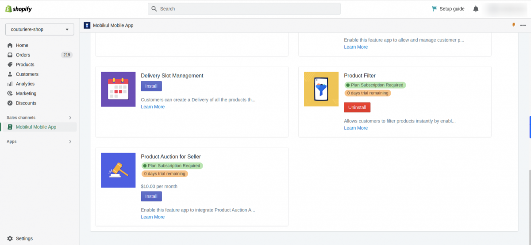The height and width of the screenshot is (245, 531).
Task: Expand the Sales channels section
Action: (70, 118)
